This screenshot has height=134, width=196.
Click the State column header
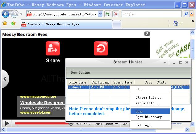[x=172, y=82]
